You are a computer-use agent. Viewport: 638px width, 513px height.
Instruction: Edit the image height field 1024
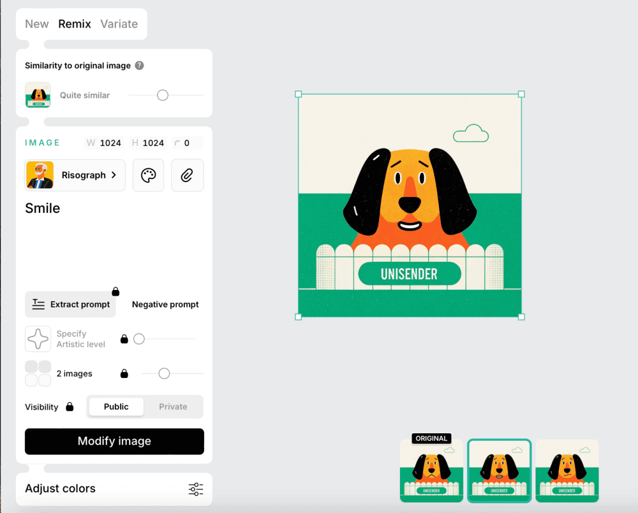point(148,143)
